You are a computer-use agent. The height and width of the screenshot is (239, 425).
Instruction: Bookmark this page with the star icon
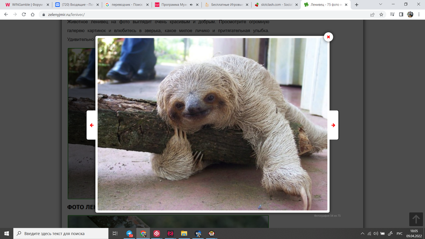(x=381, y=14)
